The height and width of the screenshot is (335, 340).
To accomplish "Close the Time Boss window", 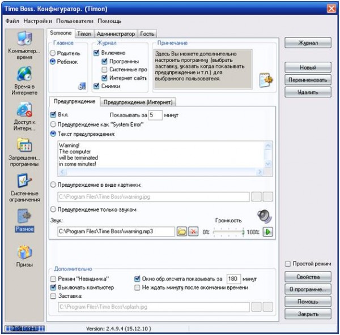I will 331,8.
